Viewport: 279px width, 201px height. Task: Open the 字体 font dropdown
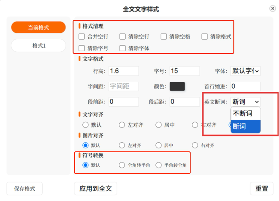(x=245, y=71)
